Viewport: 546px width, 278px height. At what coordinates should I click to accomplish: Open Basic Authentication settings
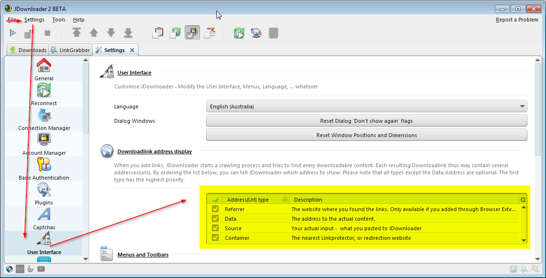point(44,169)
